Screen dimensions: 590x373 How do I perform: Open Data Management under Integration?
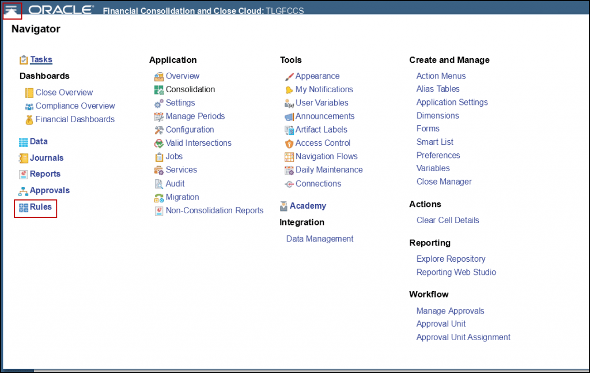(x=320, y=239)
